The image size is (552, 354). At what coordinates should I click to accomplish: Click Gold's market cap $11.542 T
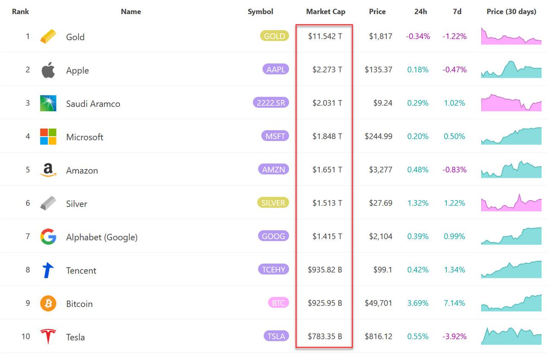point(325,36)
